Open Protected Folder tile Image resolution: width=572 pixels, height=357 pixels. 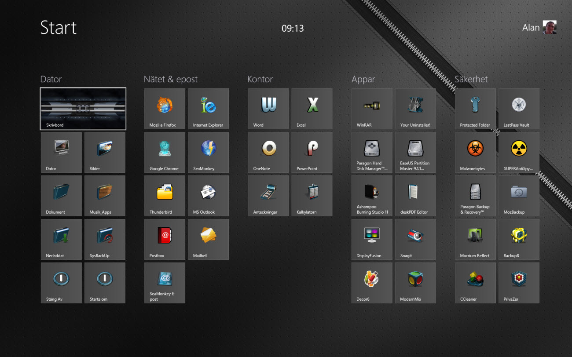coord(475,109)
